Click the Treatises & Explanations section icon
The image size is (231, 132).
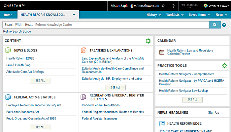click(x=83, y=50)
